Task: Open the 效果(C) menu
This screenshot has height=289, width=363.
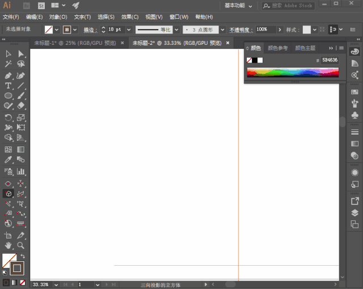Action: 130,17
